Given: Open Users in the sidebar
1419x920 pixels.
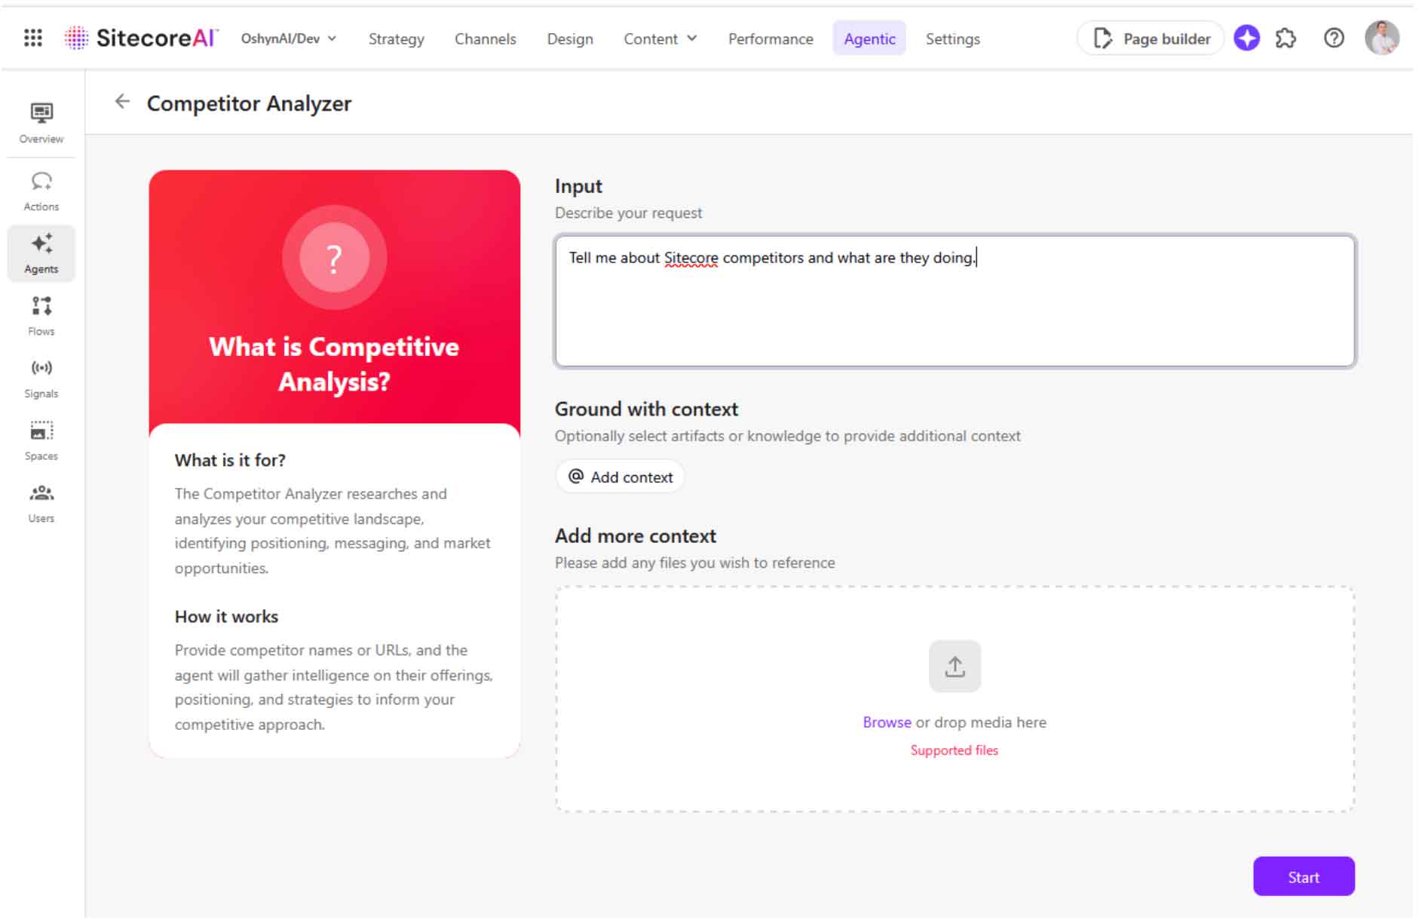Looking at the screenshot, I should [41, 503].
